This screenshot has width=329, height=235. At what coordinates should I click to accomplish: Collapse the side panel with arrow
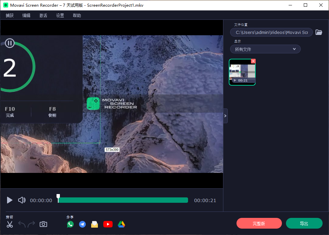point(225,116)
